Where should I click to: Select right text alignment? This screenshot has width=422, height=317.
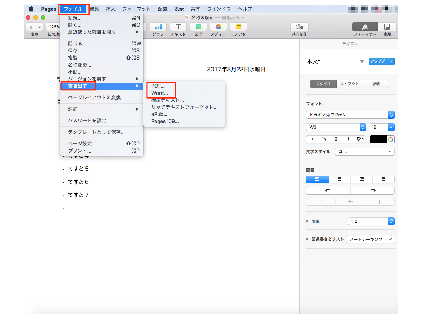pyautogui.click(x=362, y=180)
